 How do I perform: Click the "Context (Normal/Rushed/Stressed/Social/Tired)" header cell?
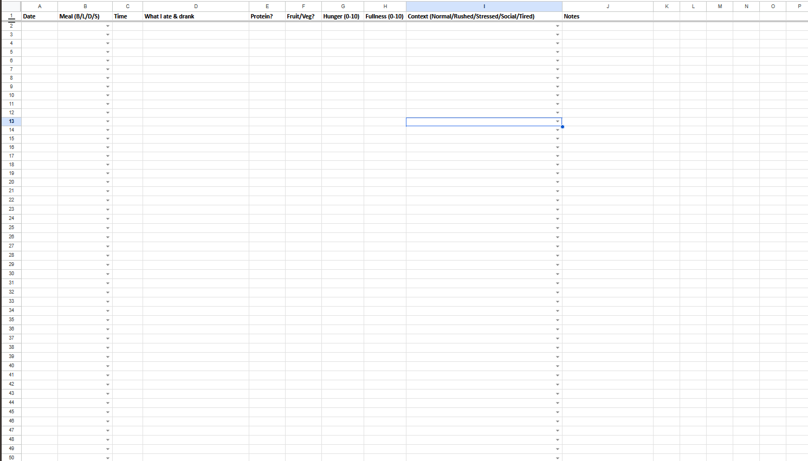point(484,16)
